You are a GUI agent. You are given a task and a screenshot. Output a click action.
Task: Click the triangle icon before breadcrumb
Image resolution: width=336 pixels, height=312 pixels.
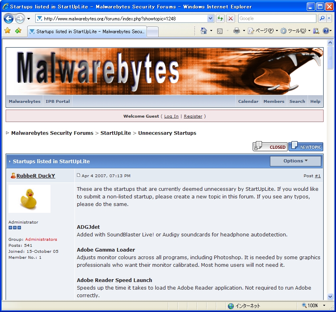coord(8,133)
